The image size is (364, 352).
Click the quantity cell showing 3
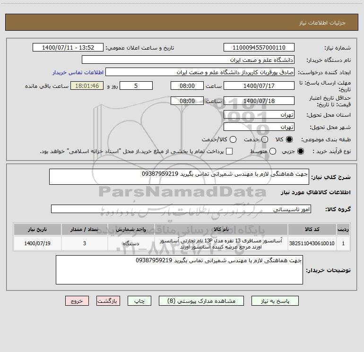pyautogui.click(x=85, y=243)
